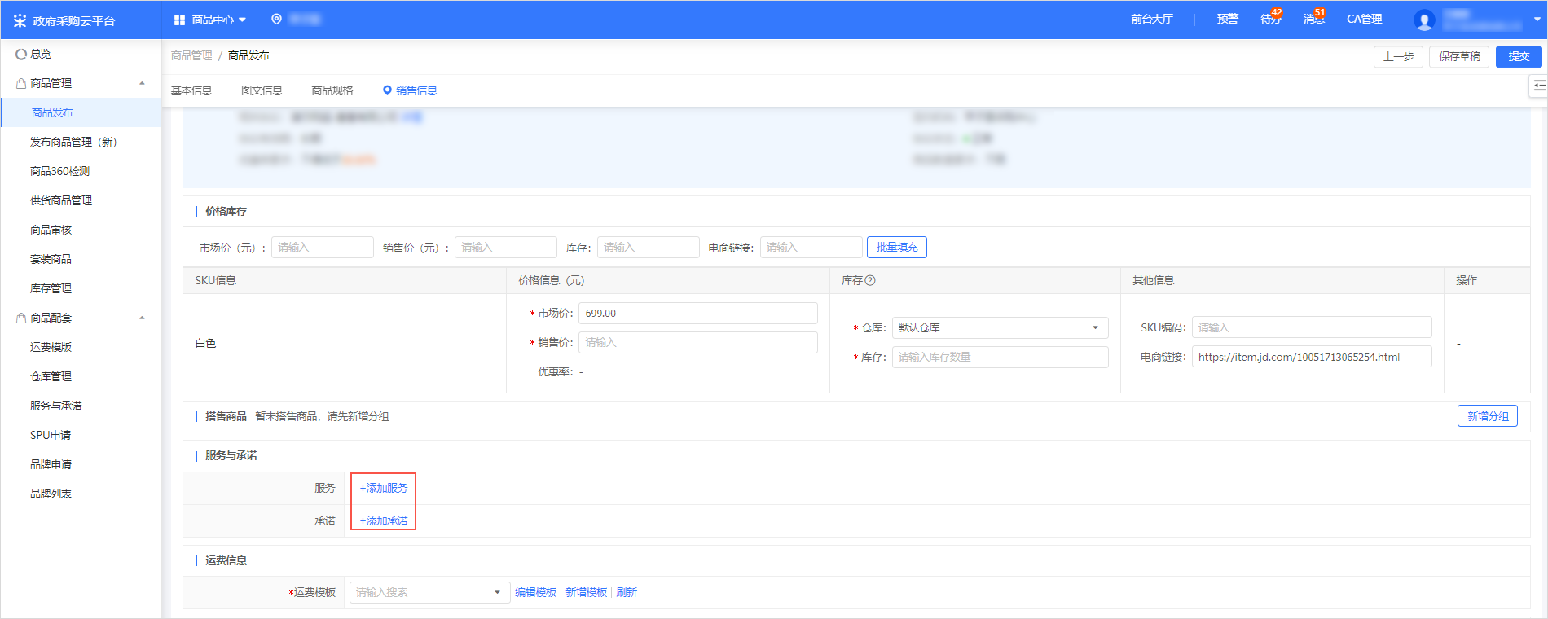Image resolution: width=1548 pixels, height=619 pixels.
Task: Open the 前台大厅 link
Action: 1152,19
